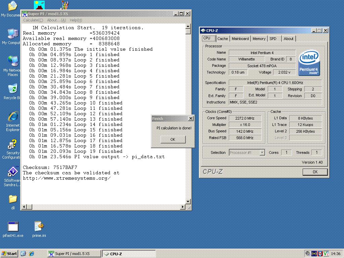Image resolution: width=344 pixels, height=258 pixels.
Task: Click the Multiplier x 16.0 field
Action: tap(245, 125)
